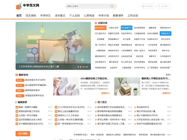Open the highlighted 依靠的句子 category tag
Image resolution: width=187 pixels, height=140 pixels.
165,33
